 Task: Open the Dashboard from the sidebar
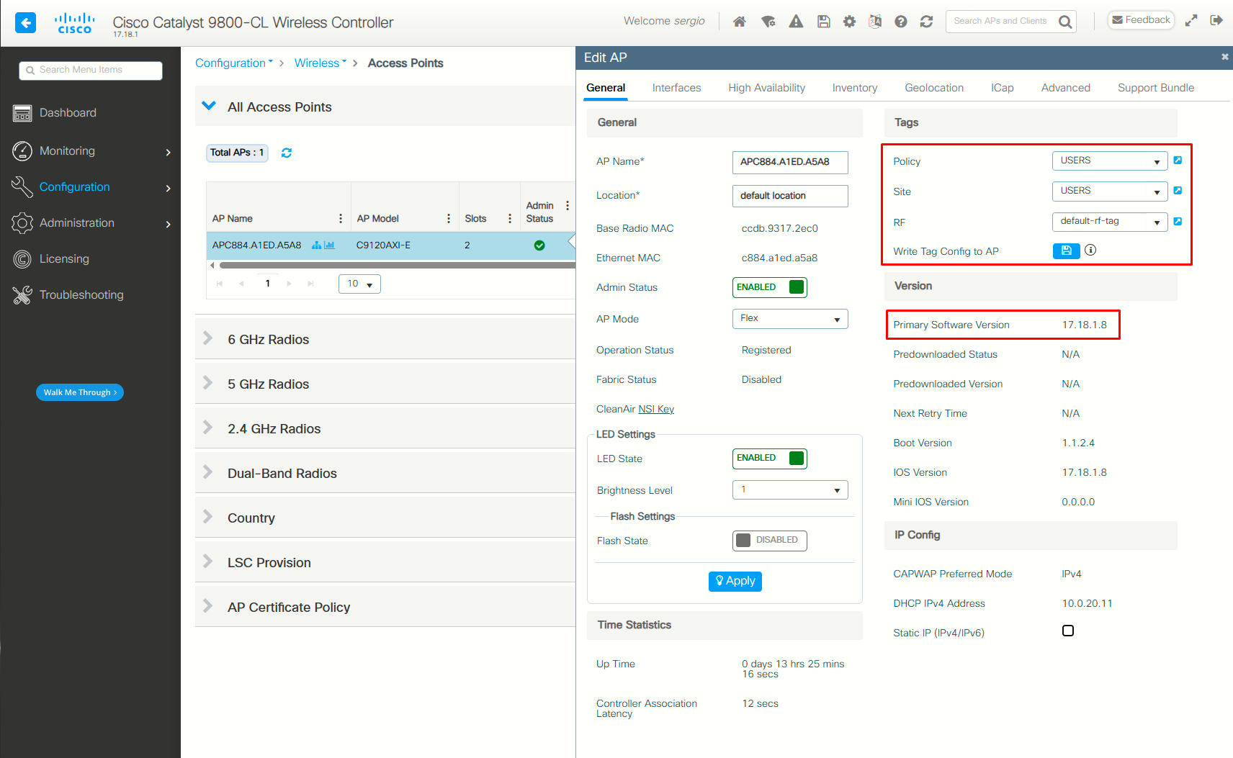click(91, 113)
